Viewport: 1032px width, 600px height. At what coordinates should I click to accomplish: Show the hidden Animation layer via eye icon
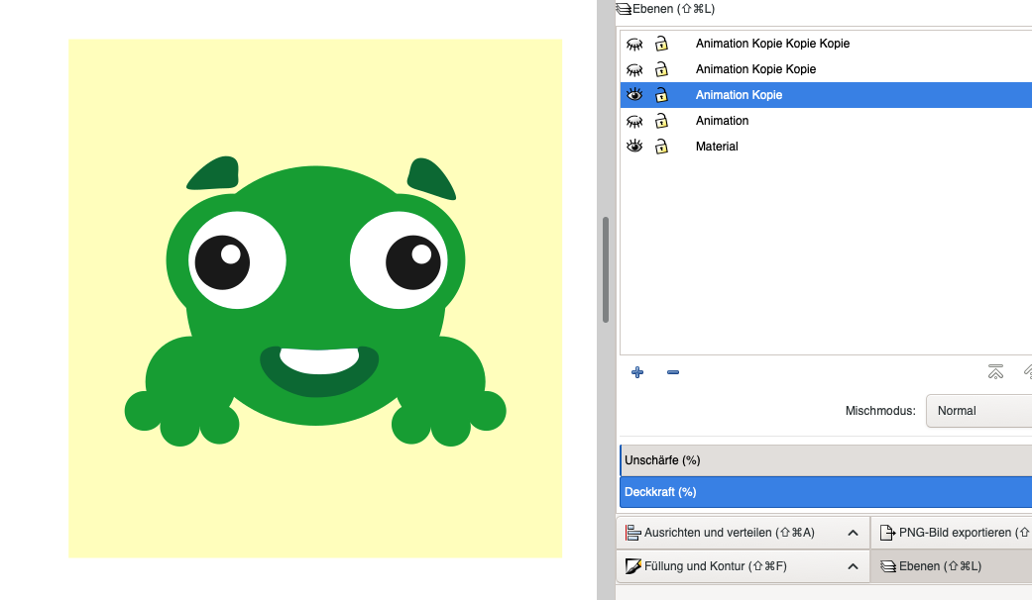coord(635,121)
